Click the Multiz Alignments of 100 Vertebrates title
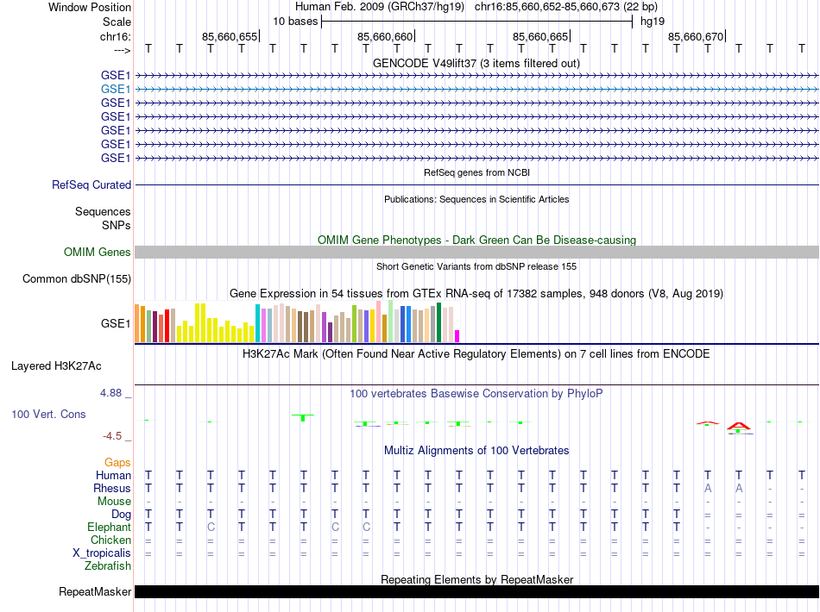820x612 pixels. pyautogui.click(x=476, y=450)
